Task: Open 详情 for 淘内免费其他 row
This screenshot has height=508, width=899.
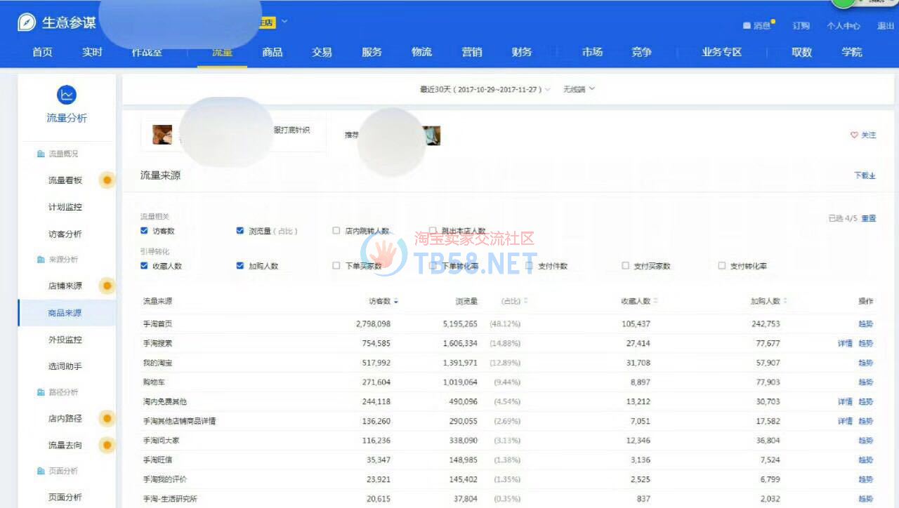Action: 845,402
